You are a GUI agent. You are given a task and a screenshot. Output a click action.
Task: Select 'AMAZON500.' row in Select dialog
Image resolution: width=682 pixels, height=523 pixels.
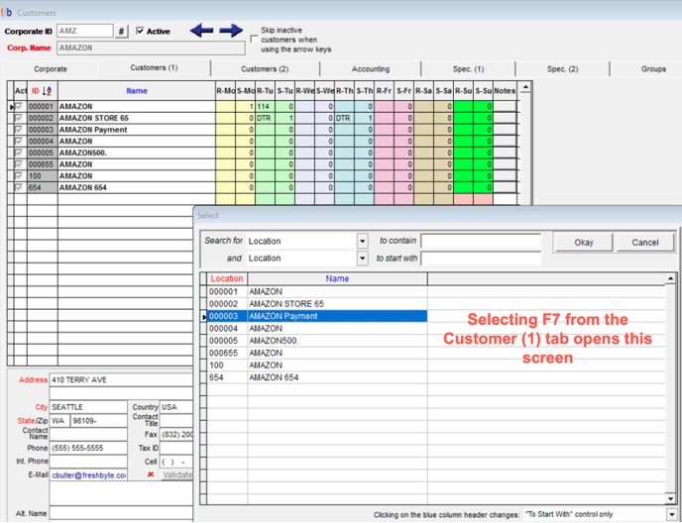(317, 341)
